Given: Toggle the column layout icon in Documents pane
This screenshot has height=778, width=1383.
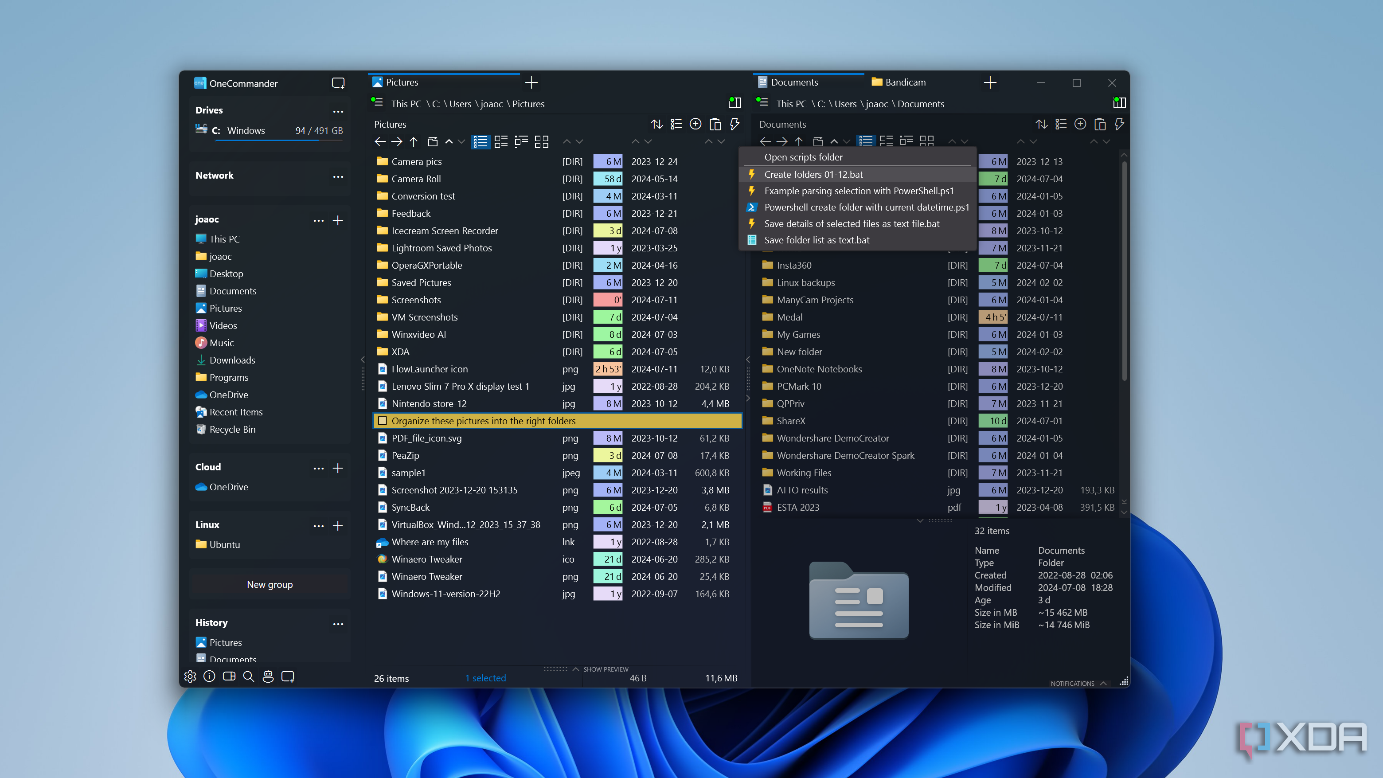Looking at the screenshot, I should pyautogui.click(x=1119, y=102).
